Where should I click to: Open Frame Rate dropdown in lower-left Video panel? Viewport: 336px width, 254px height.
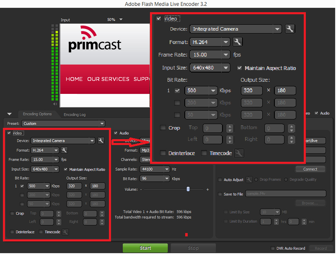click(x=45, y=160)
